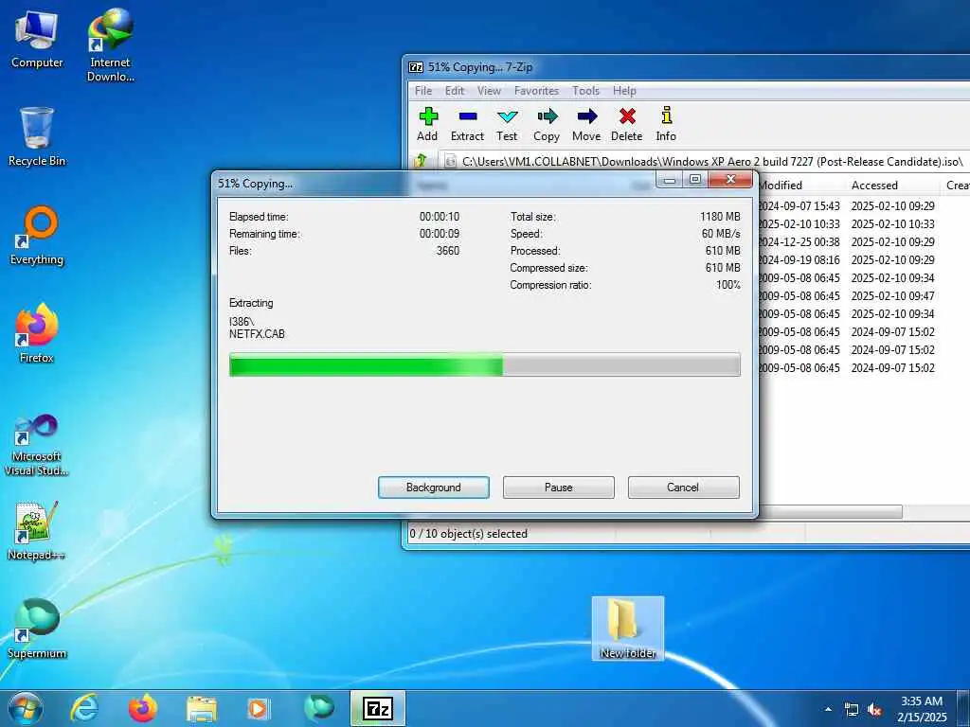Select the Notepad++ desktop shortcut
970x727 pixels.
(x=37, y=530)
